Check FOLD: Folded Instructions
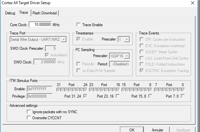Viewport: 200px width, 132px height. pyautogui.click(x=142, y=64)
